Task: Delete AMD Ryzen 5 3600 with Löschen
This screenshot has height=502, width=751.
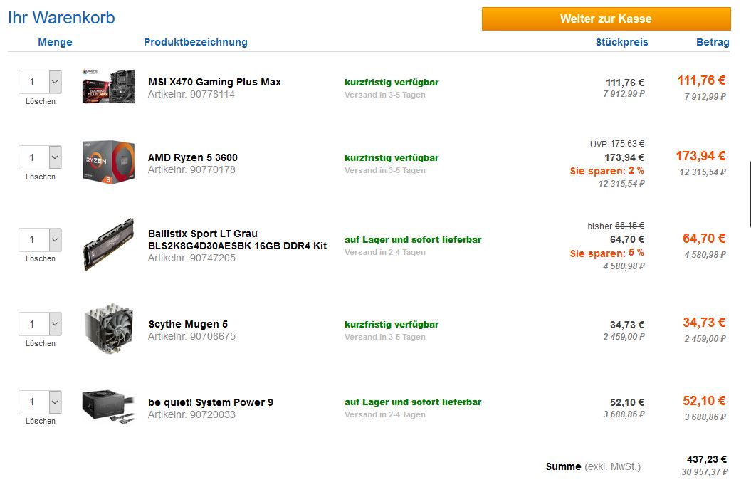Action: tap(41, 177)
